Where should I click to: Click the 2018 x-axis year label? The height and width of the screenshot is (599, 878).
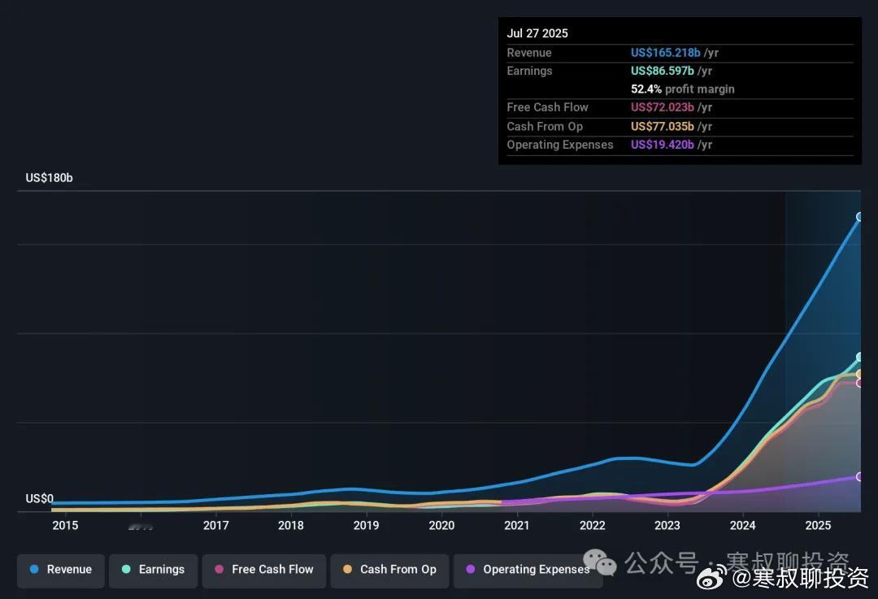pyautogui.click(x=290, y=526)
